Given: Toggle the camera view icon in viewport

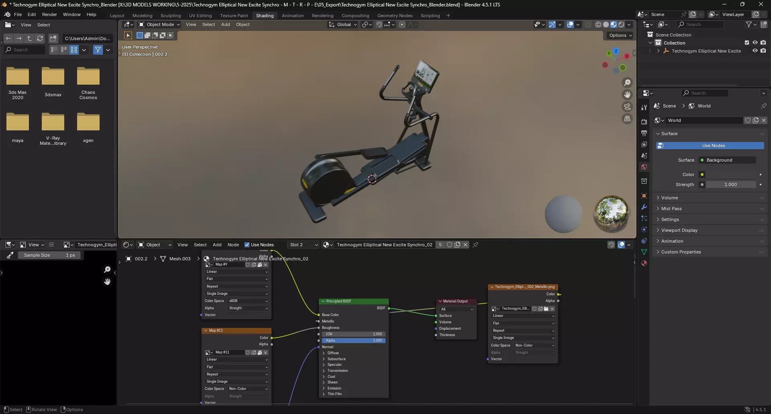Looking at the screenshot, I should tap(627, 107).
